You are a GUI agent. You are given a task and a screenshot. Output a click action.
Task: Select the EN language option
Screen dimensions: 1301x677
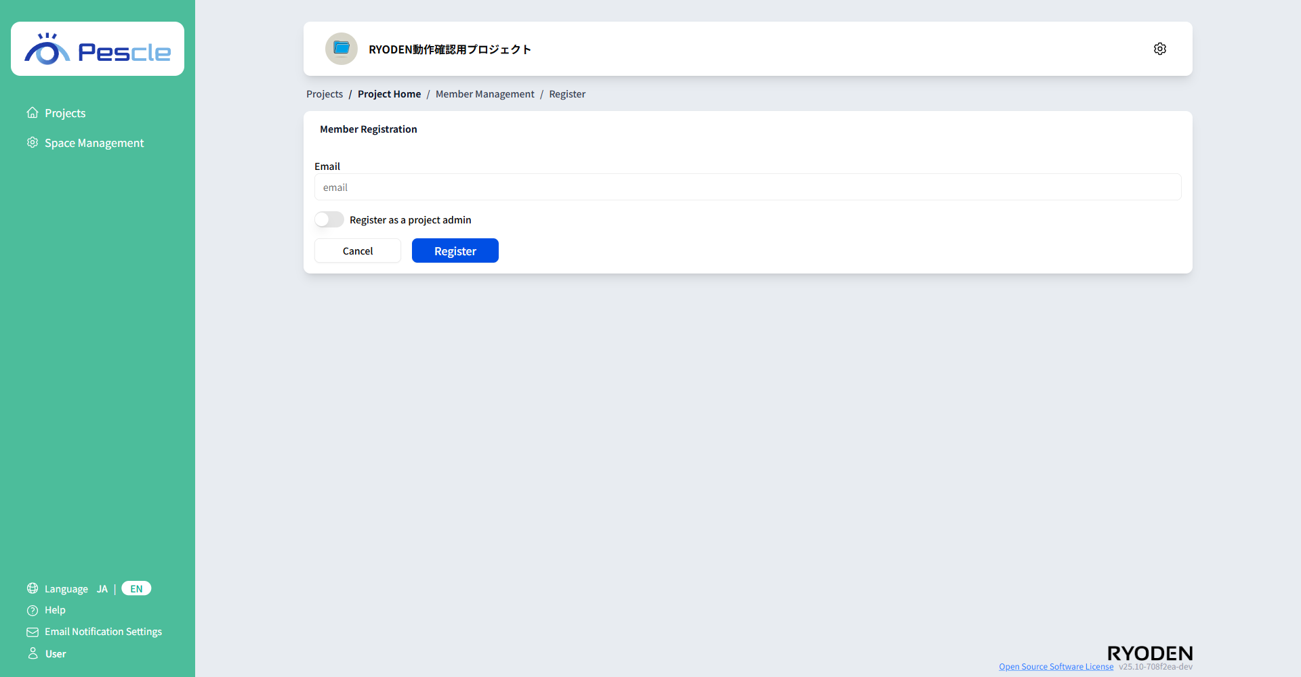[136, 588]
